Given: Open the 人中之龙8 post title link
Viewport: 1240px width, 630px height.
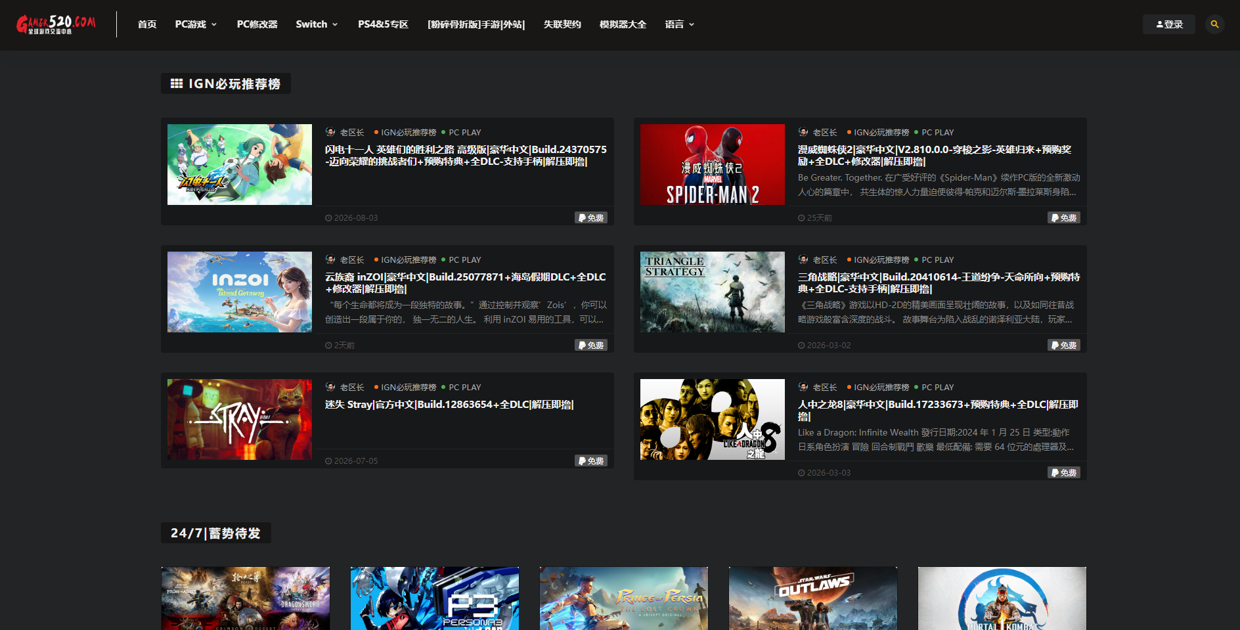Looking at the screenshot, I should pyautogui.click(x=938, y=411).
